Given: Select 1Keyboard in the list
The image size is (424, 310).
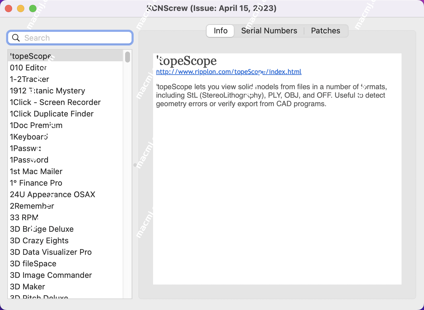Looking at the screenshot, I should click(65, 137).
